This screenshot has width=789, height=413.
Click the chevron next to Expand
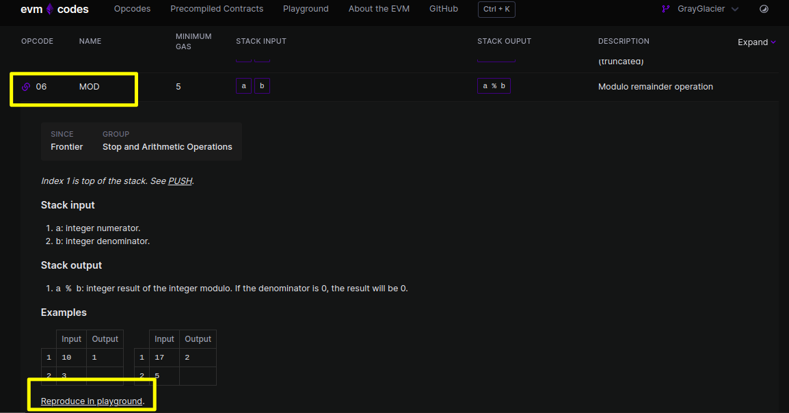tap(773, 42)
